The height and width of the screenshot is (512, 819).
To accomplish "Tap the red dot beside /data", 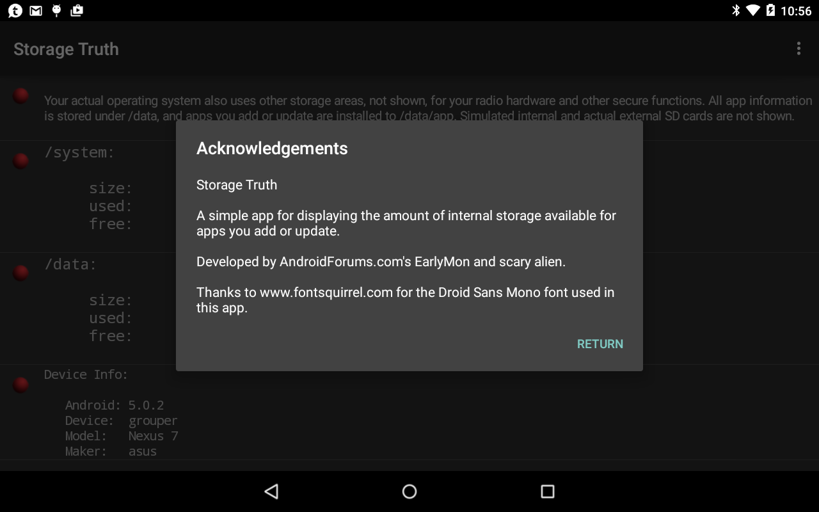I will coord(21,273).
